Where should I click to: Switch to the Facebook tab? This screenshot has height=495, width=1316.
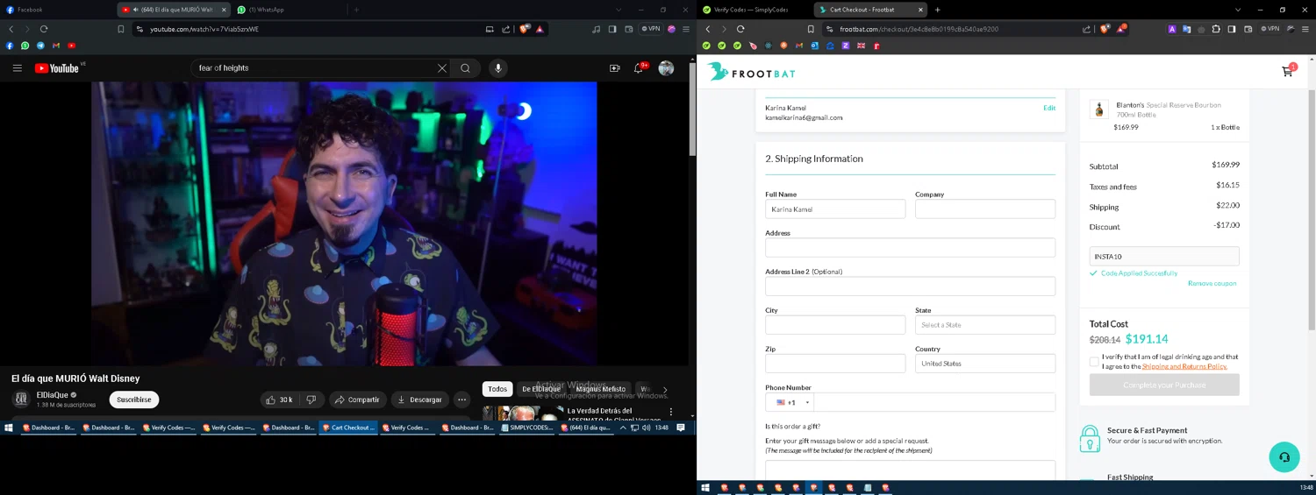tap(58, 10)
